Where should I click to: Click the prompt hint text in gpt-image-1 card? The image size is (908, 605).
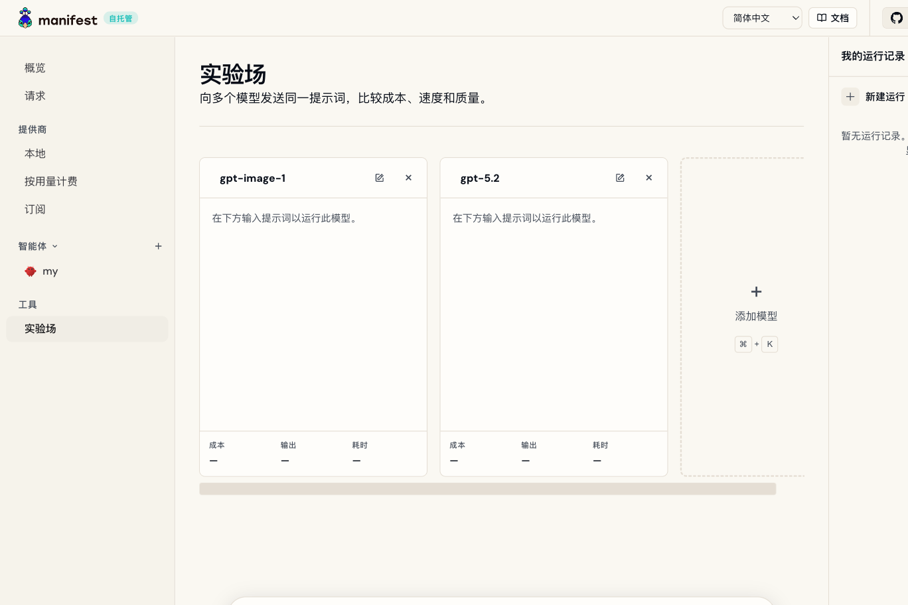[286, 218]
